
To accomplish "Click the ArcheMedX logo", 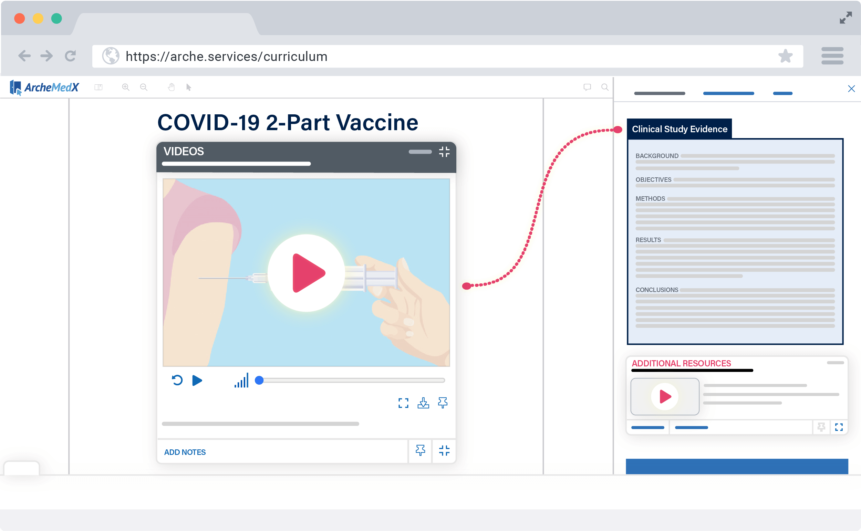I will pos(44,87).
